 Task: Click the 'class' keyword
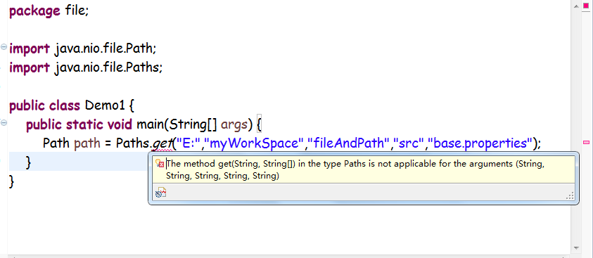point(65,105)
